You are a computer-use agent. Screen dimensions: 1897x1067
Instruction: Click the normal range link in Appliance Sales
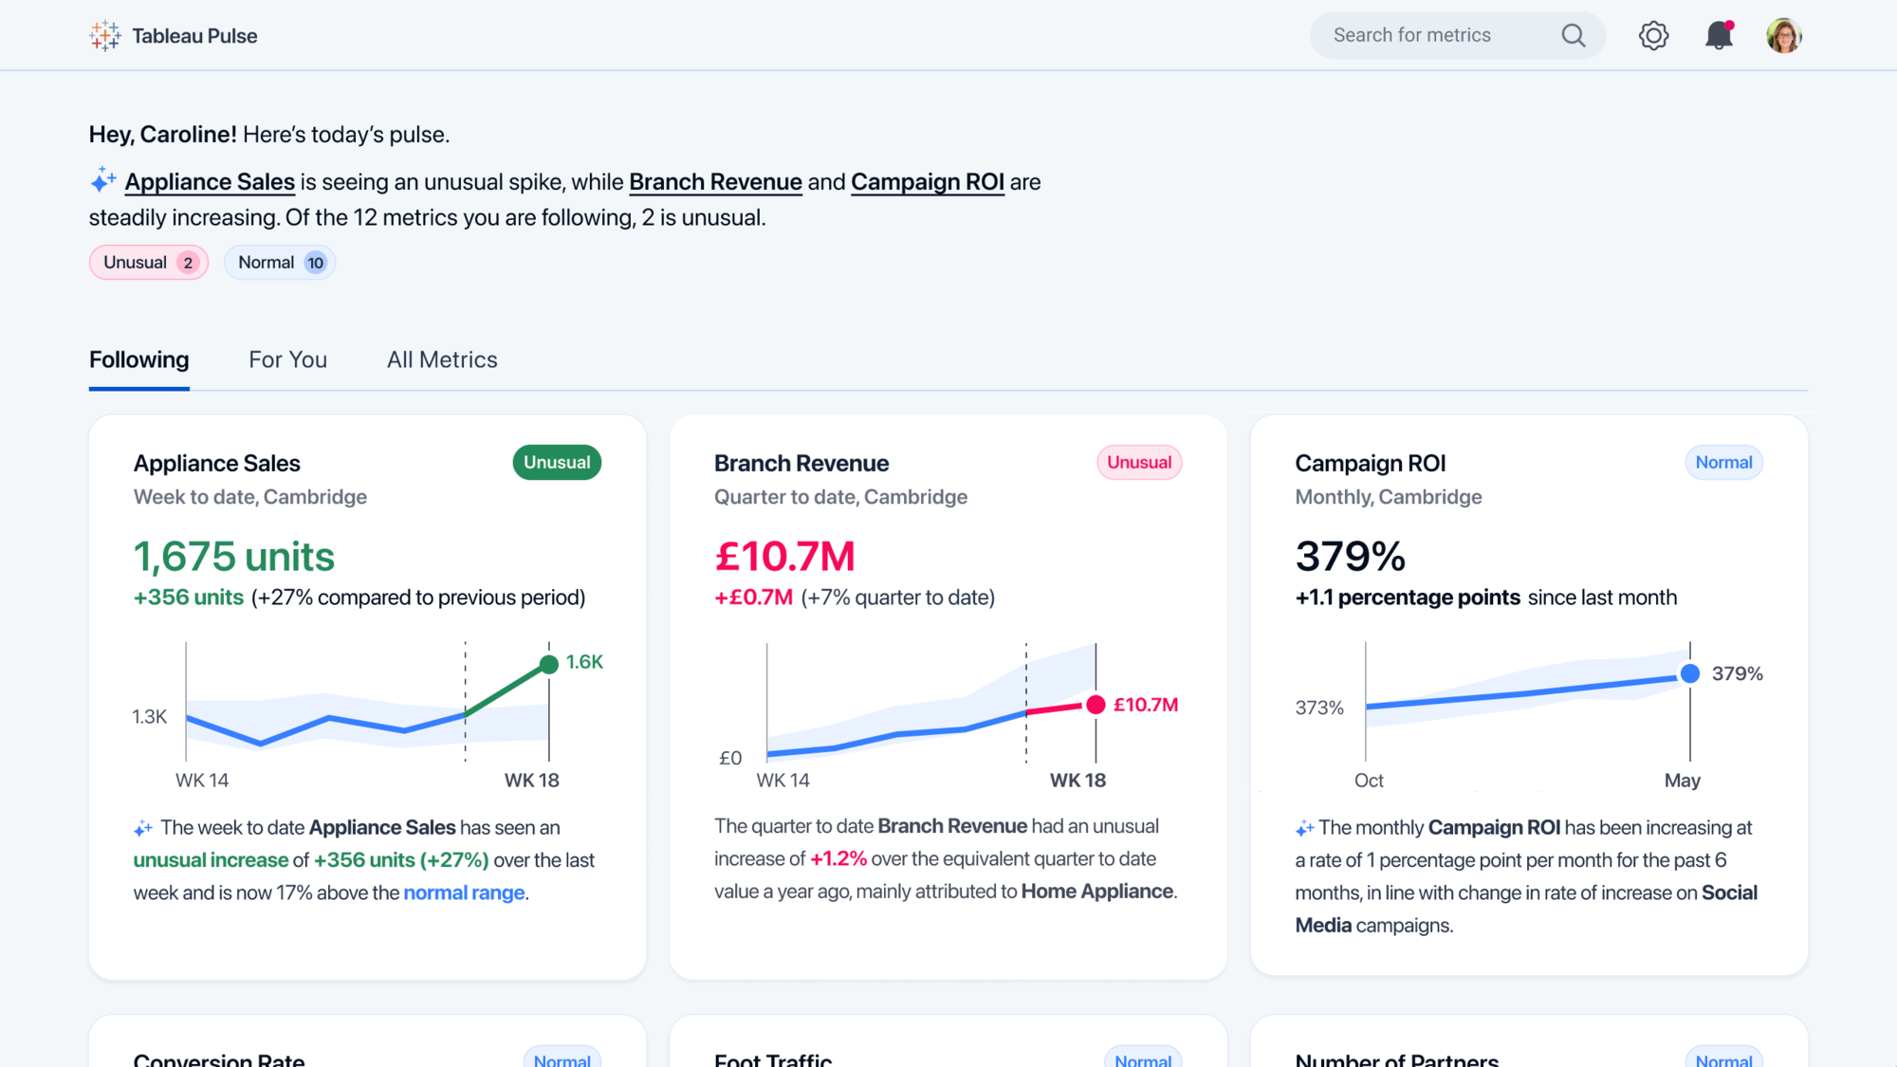(463, 892)
